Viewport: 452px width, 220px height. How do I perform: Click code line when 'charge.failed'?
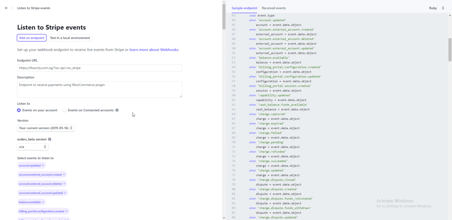pos(266,133)
